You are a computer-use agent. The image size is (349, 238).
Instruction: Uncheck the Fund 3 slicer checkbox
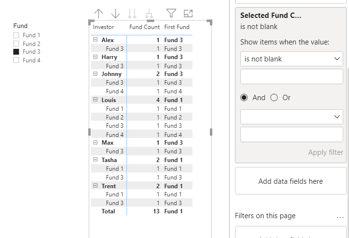click(x=16, y=52)
